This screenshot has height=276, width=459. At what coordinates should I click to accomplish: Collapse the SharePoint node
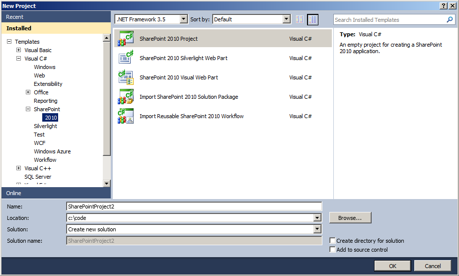pyautogui.click(x=28, y=109)
